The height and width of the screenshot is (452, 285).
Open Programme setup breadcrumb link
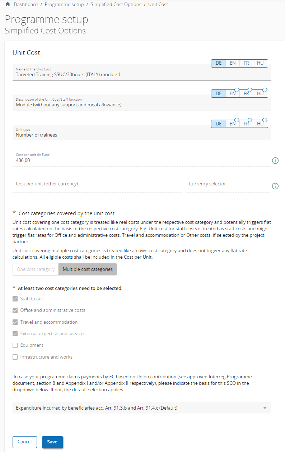[x=64, y=5]
